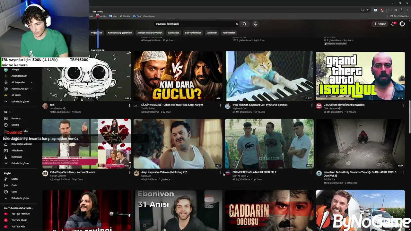Select the Aksiyon-macera oyunları filter chip
Viewport: 411px width, 231px height.
[150, 33]
